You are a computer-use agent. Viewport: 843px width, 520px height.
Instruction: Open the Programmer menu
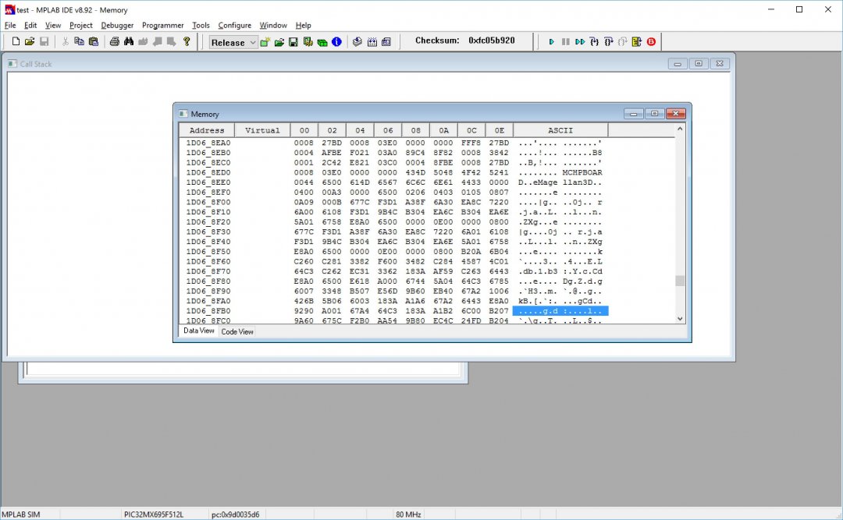[x=162, y=25]
